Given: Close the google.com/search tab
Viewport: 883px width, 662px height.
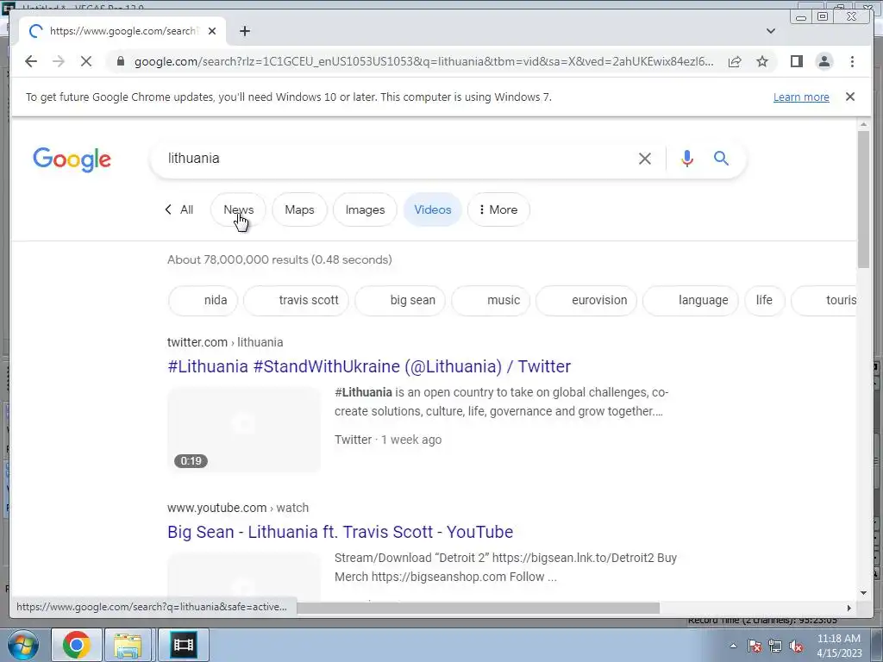Looking at the screenshot, I should pyautogui.click(x=212, y=31).
